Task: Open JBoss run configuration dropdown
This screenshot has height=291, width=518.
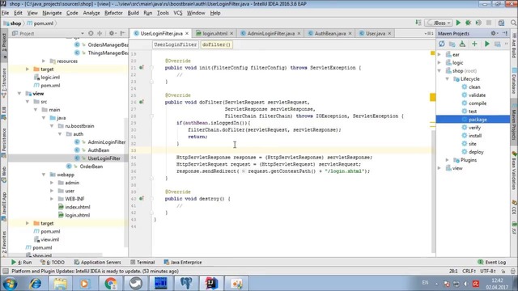Action: point(439,23)
